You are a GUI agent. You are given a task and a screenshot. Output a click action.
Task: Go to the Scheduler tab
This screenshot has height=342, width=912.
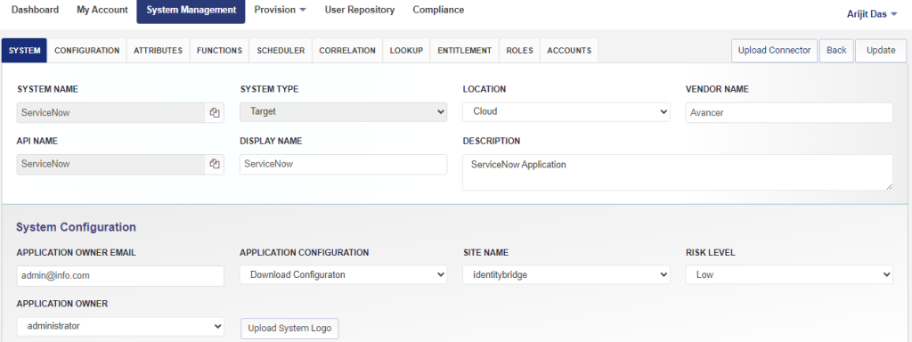[281, 51]
